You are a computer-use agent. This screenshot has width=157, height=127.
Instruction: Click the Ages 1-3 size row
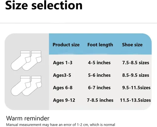100,63
